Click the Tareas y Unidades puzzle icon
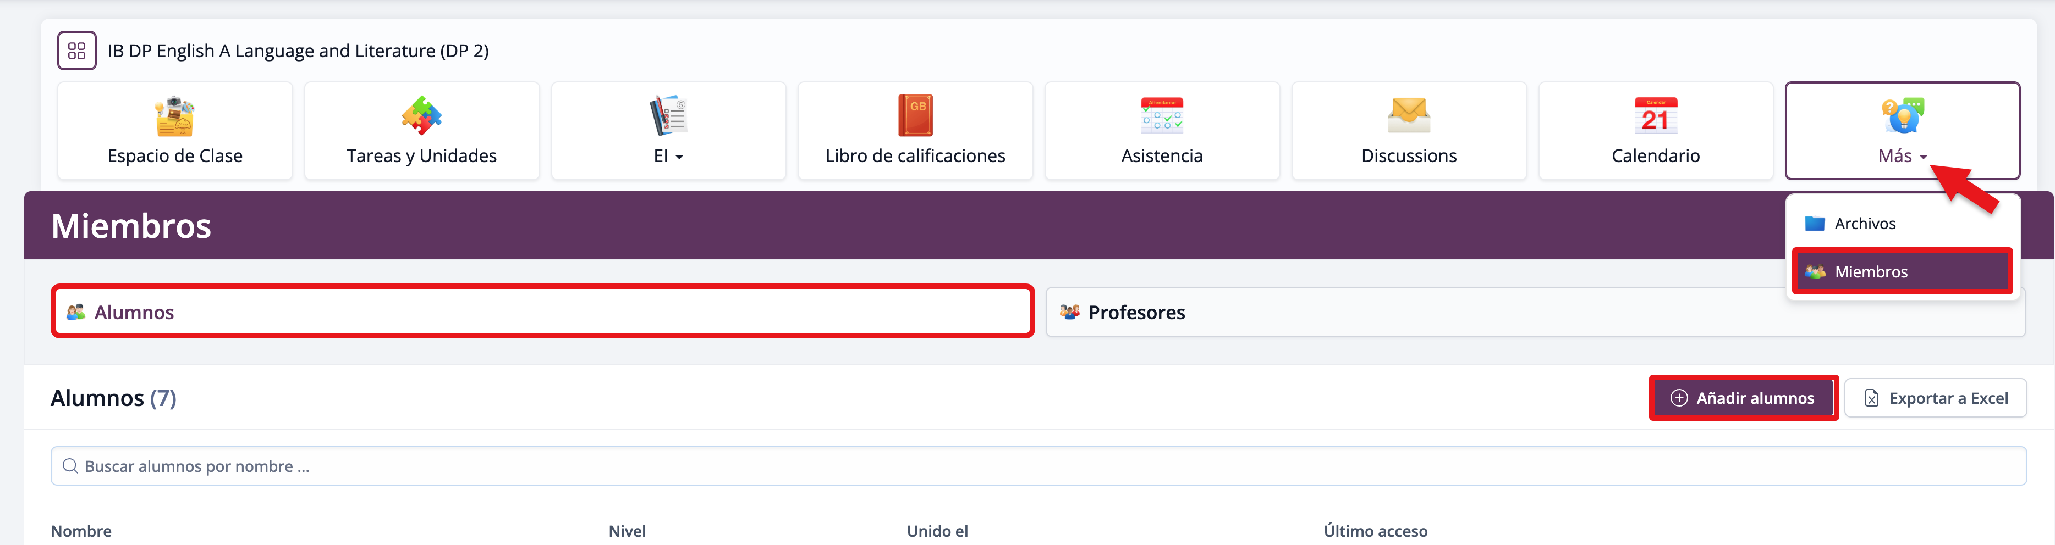This screenshot has height=545, width=2055. [421, 116]
